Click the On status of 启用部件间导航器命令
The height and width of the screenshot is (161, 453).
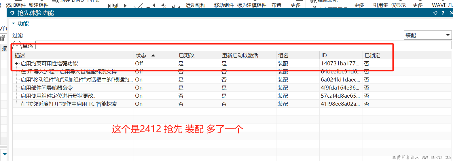point(139,88)
